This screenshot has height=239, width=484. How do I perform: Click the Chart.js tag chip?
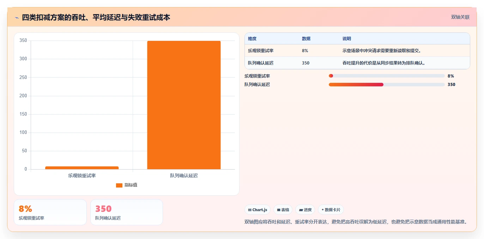click(x=258, y=210)
